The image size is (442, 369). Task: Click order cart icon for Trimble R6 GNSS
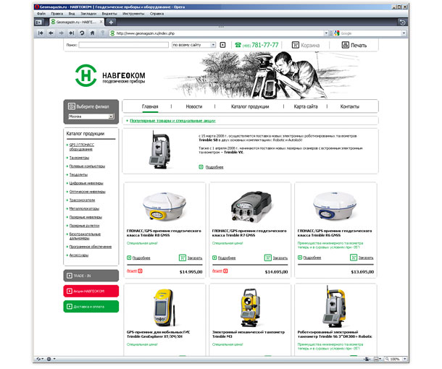354,258
